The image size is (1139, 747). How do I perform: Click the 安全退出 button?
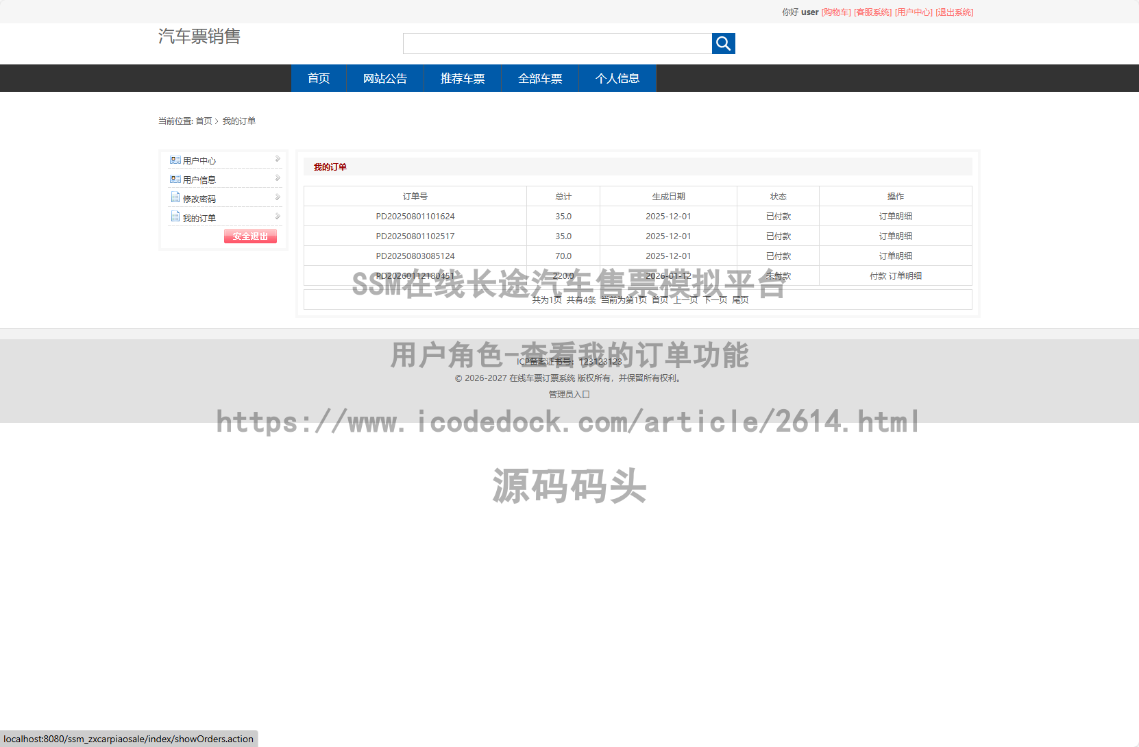250,236
